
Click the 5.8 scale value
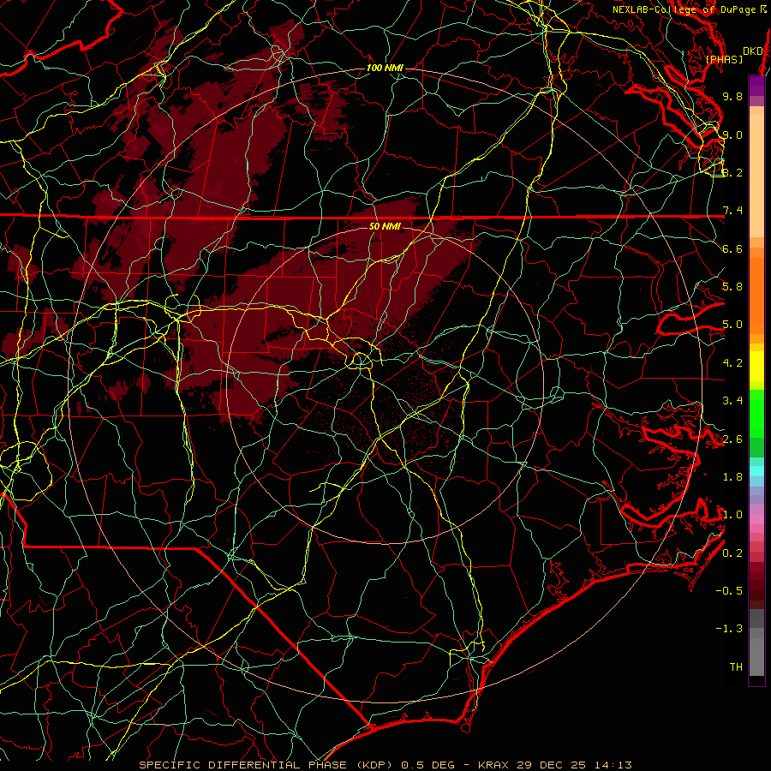coord(732,287)
